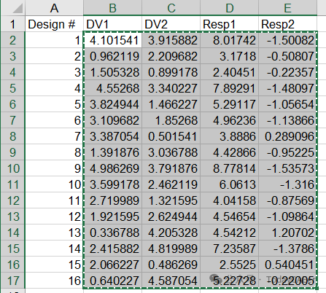Click the DV1 header cell
Screen dimensions: 326x293
[112, 24]
